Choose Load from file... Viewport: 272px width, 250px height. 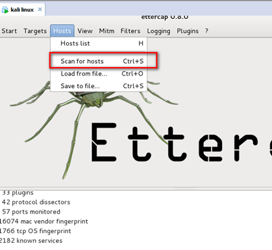[99, 74]
